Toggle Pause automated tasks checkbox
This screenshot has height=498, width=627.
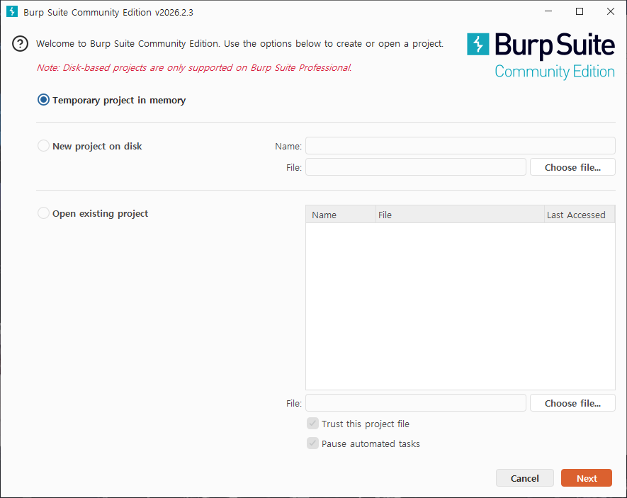[x=312, y=443]
